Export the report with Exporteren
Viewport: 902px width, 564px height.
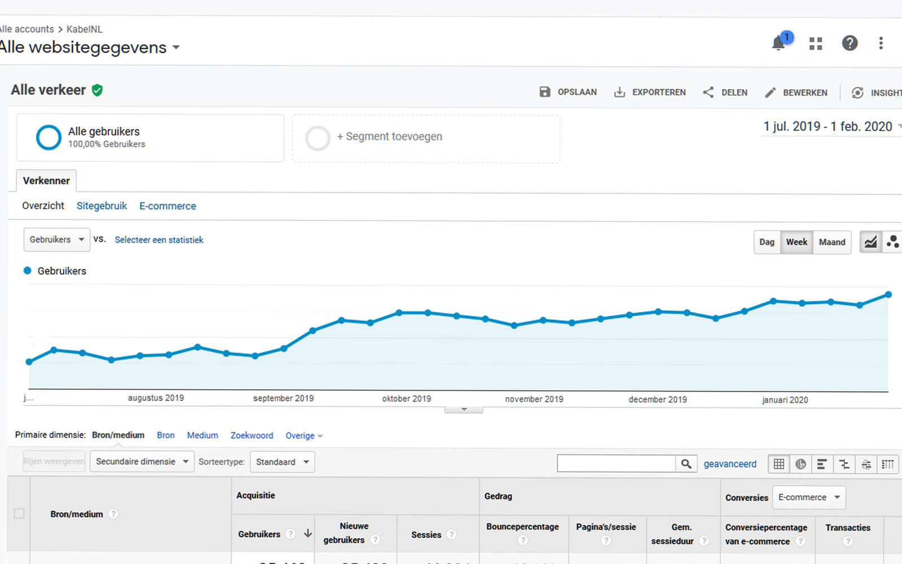(649, 92)
